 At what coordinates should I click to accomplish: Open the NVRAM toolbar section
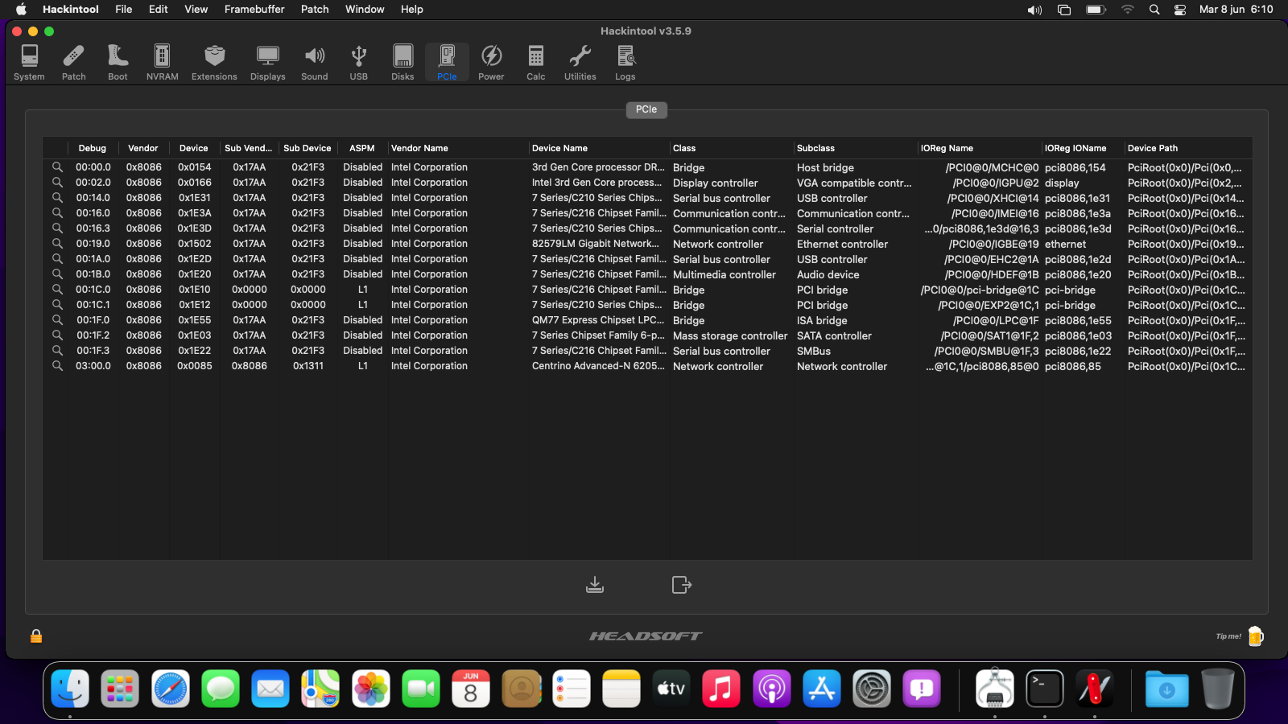162,63
